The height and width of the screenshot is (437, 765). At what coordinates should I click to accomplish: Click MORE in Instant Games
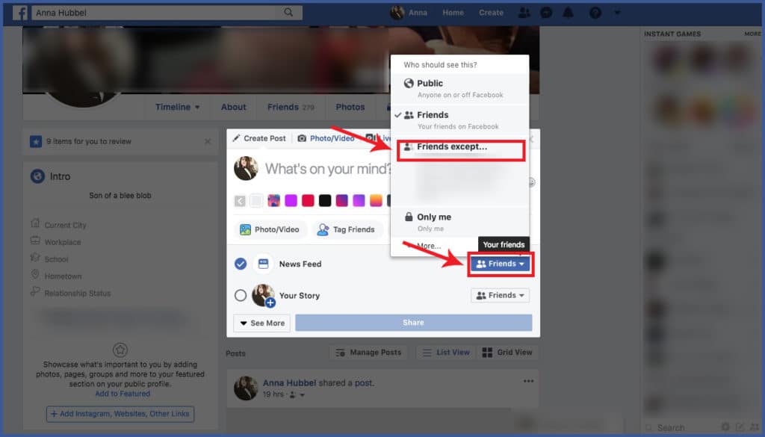coord(752,34)
